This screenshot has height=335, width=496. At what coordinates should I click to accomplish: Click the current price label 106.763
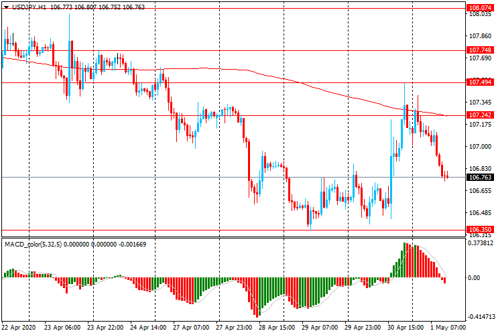(x=480, y=177)
